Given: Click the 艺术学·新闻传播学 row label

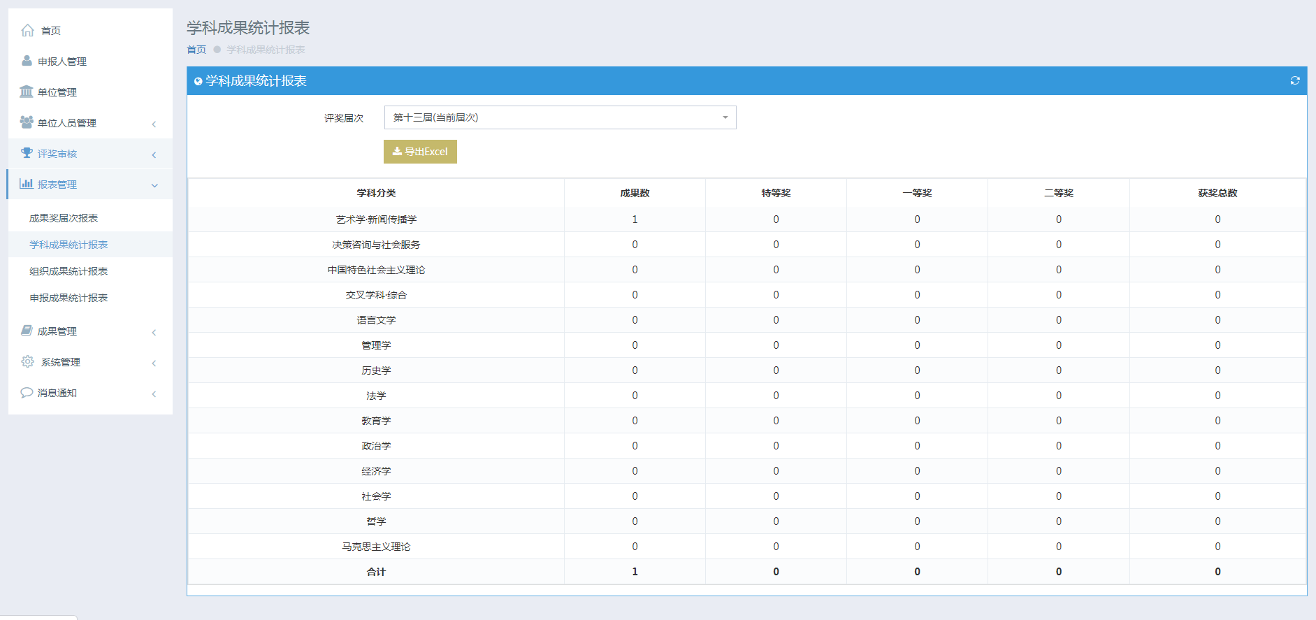Looking at the screenshot, I should [x=376, y=219].
